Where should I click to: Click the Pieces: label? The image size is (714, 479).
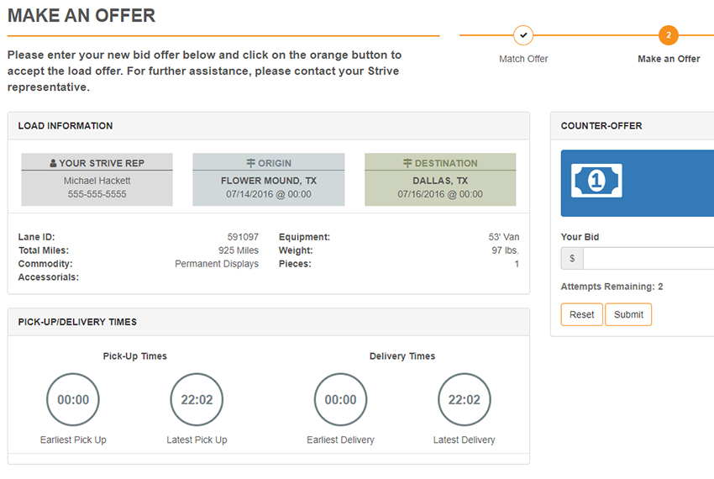coord(295,264)
